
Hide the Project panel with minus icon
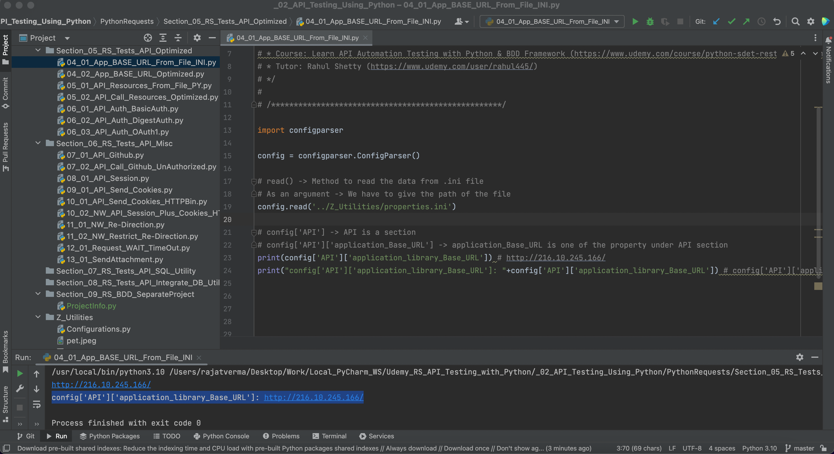point(212,38)
